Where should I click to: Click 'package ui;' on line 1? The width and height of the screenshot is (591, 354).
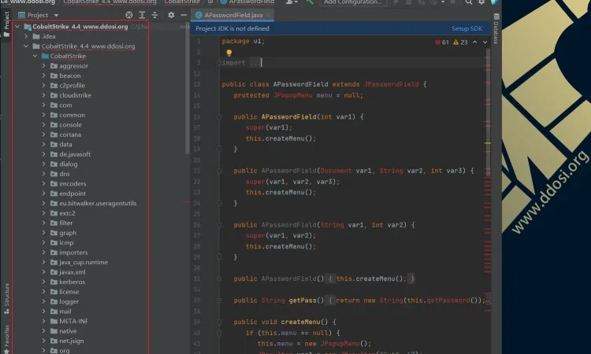(243, 41)
